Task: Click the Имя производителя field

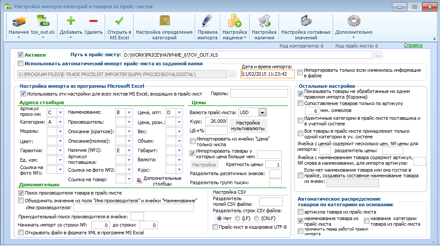Action: click(134, 208)
